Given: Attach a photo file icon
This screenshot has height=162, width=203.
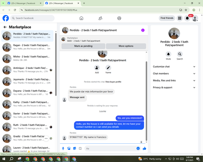Looking at the screenshot, I should tap(69, 149).
